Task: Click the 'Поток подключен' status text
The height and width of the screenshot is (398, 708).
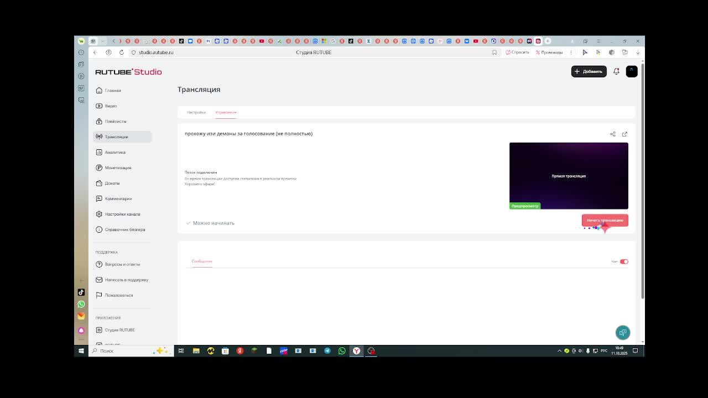Action: 201,172
